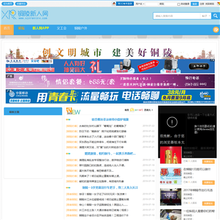Click the blue 登录 button
The width and height of the screenshot is (220, 220).
194,4
